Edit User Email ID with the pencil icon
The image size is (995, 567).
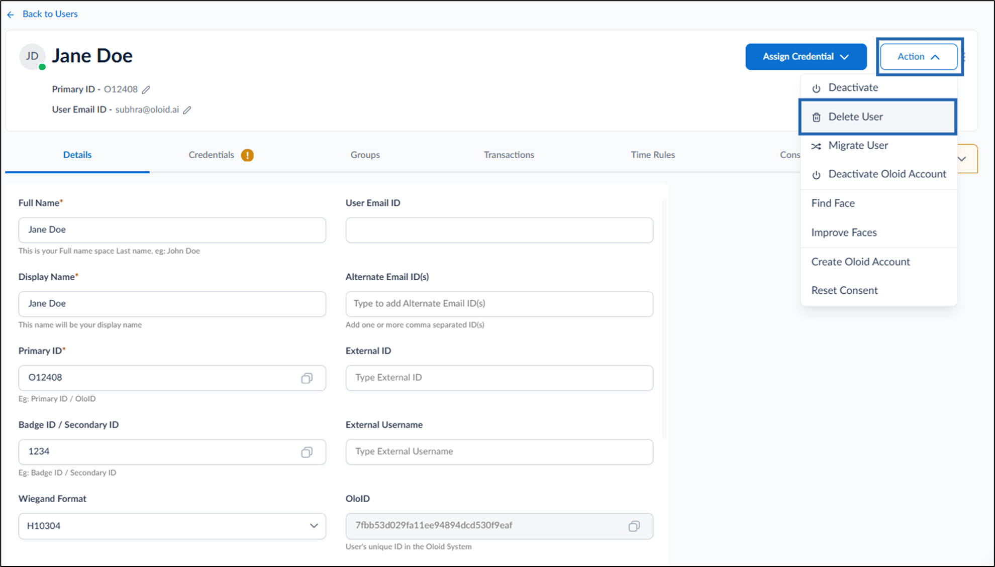[187, 110]
